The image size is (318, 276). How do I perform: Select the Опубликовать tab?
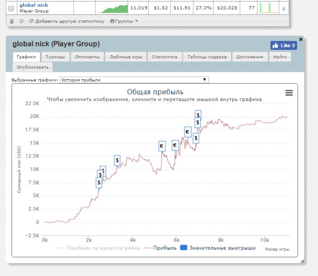click(33, 67)
